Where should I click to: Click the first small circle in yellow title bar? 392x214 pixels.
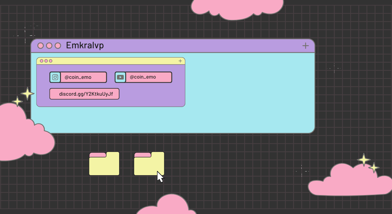click(x=42, y=61)
